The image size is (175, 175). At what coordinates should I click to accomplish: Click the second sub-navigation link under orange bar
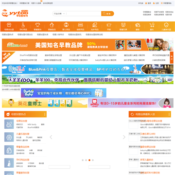tap(25, 35)
